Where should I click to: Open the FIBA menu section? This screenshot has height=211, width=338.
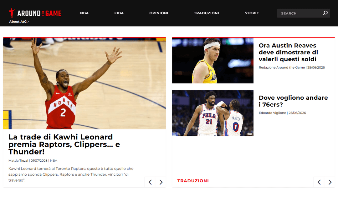pyautogui.click(x=119, y=13)
